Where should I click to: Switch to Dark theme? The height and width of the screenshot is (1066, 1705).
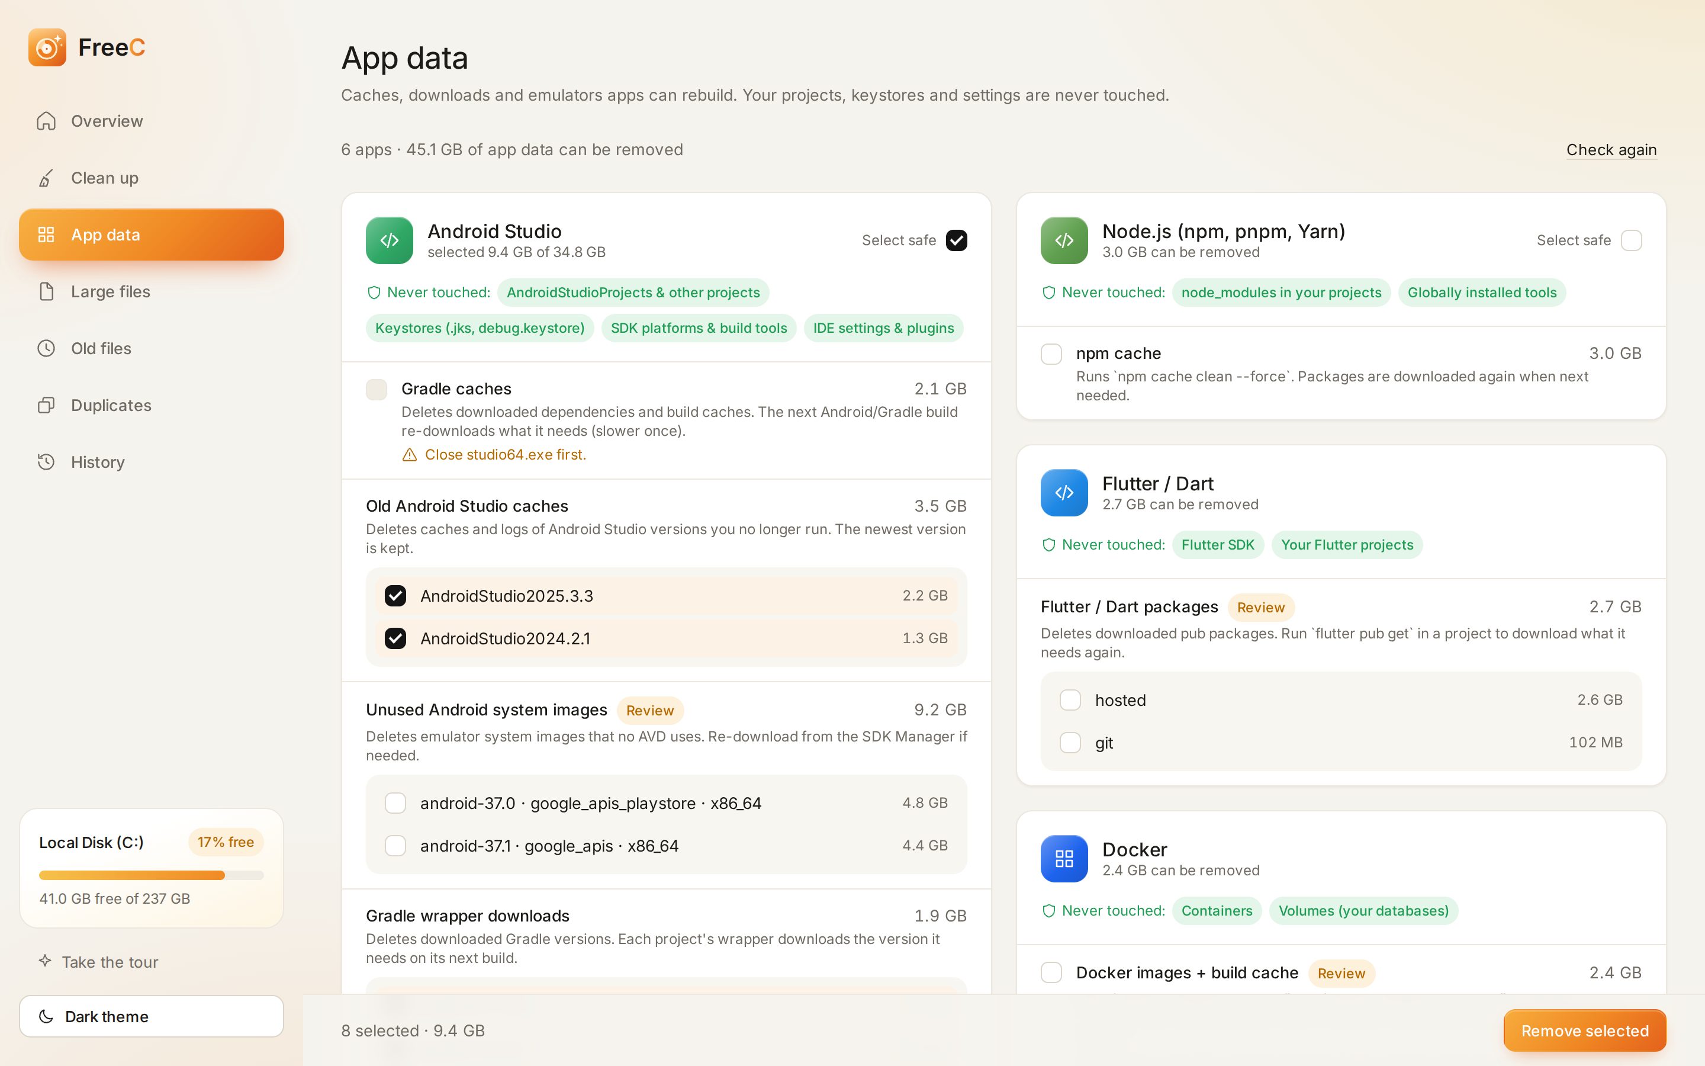point(152,1017)
